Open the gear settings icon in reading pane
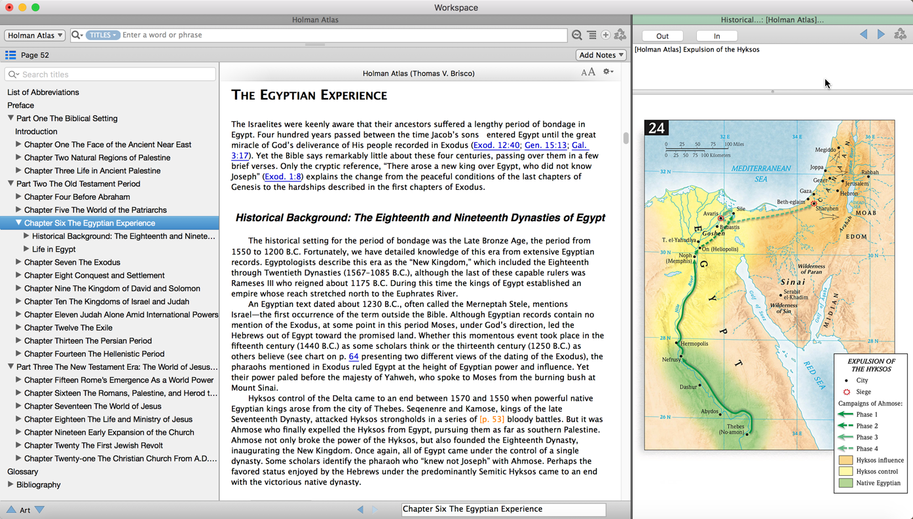The width and height of the screenshot is (913, 519). coord(608,72)
